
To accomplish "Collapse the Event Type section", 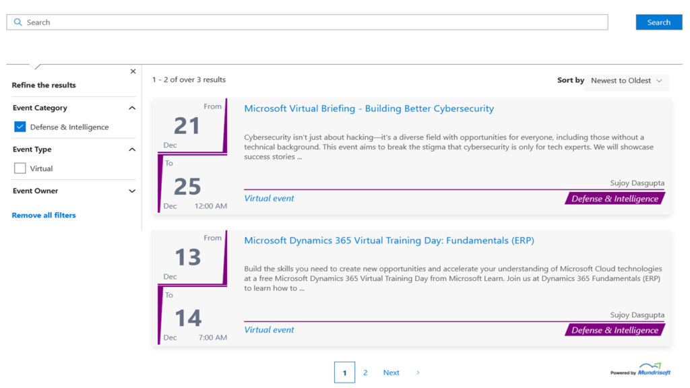I will tap(132, 150).
